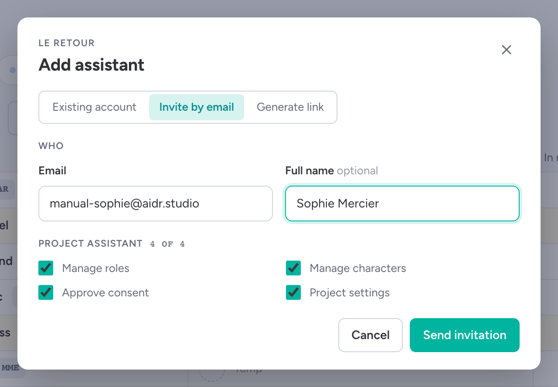Select the Invite by email tab
Screen dimensions: 558x387
pos(197,107)
